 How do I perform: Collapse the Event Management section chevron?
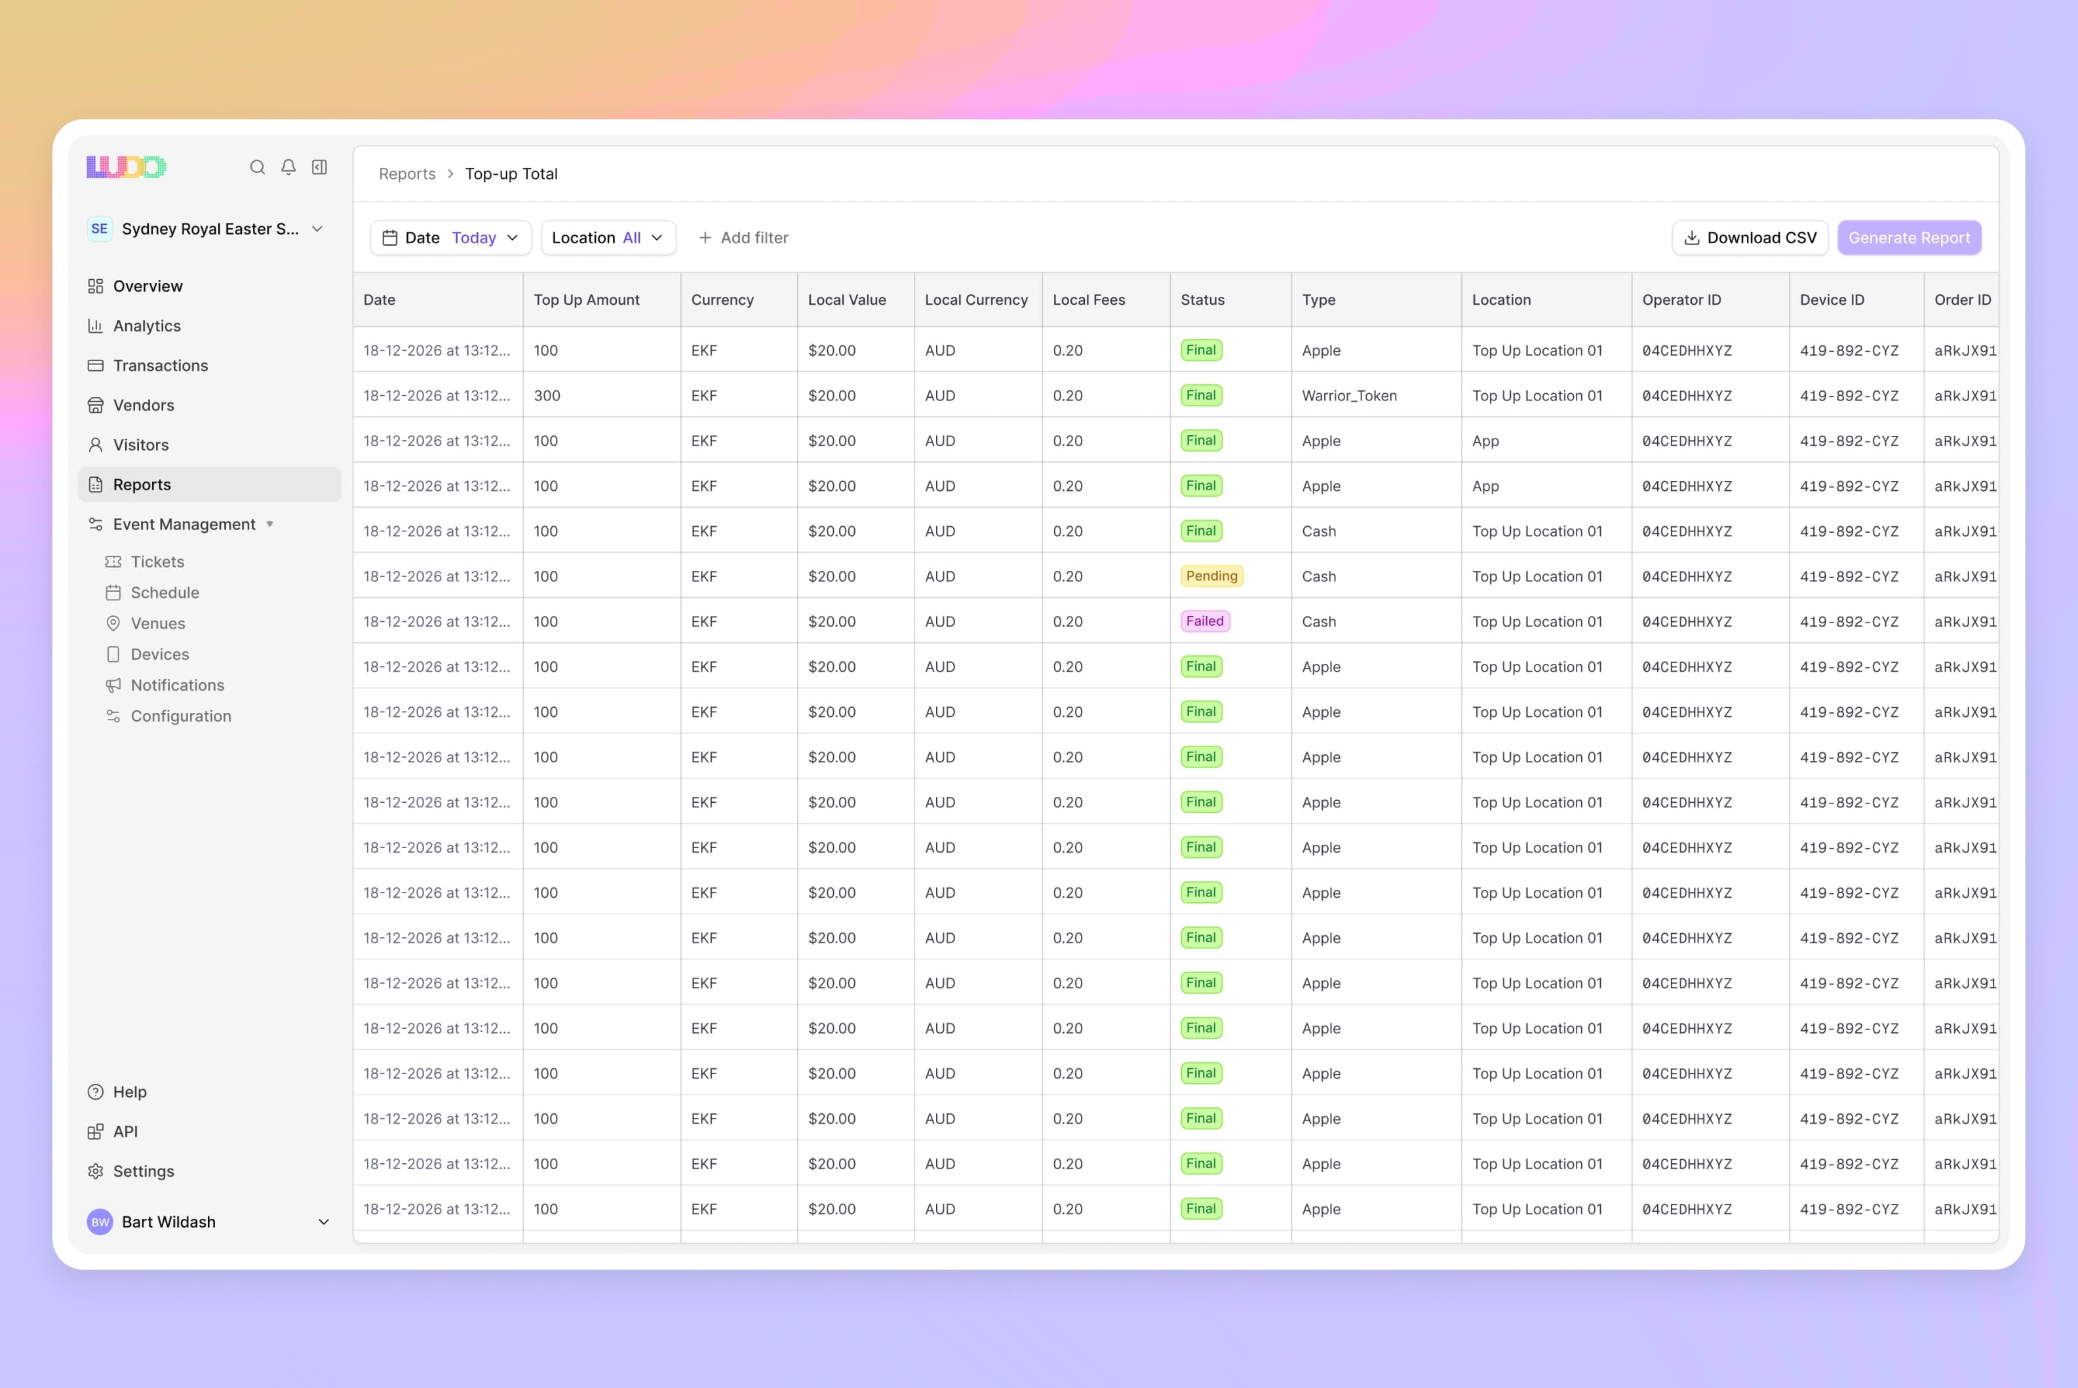click(270, 524)
